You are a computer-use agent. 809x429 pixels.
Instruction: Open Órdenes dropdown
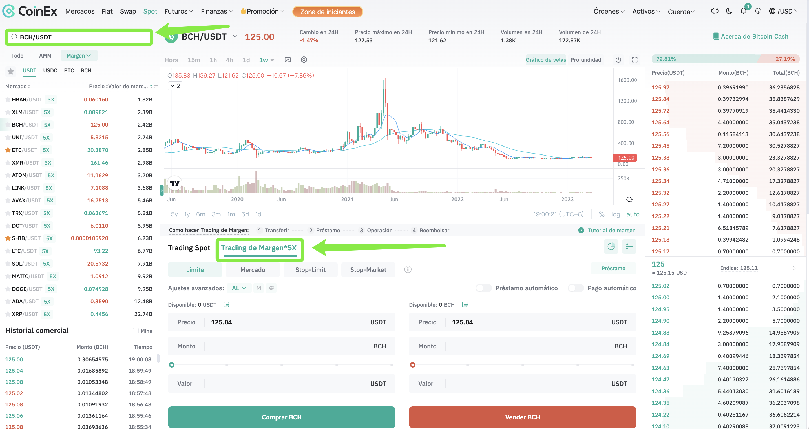tap(609, 11)
